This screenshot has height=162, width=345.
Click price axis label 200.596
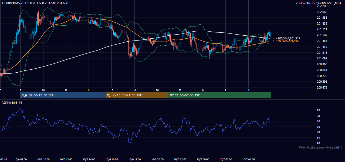[322, 82]
